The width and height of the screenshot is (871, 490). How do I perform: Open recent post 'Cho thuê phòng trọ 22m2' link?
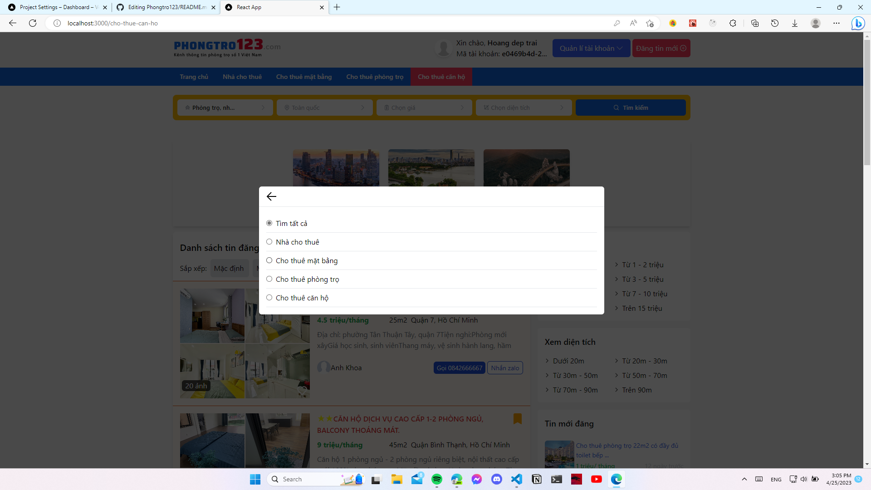pos(627,450)
